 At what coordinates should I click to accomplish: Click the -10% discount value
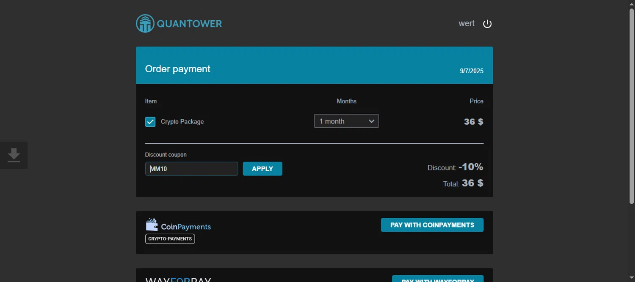pos(471,167)
